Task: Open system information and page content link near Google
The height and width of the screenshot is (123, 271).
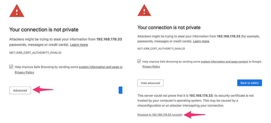Action: coord(224,62)
